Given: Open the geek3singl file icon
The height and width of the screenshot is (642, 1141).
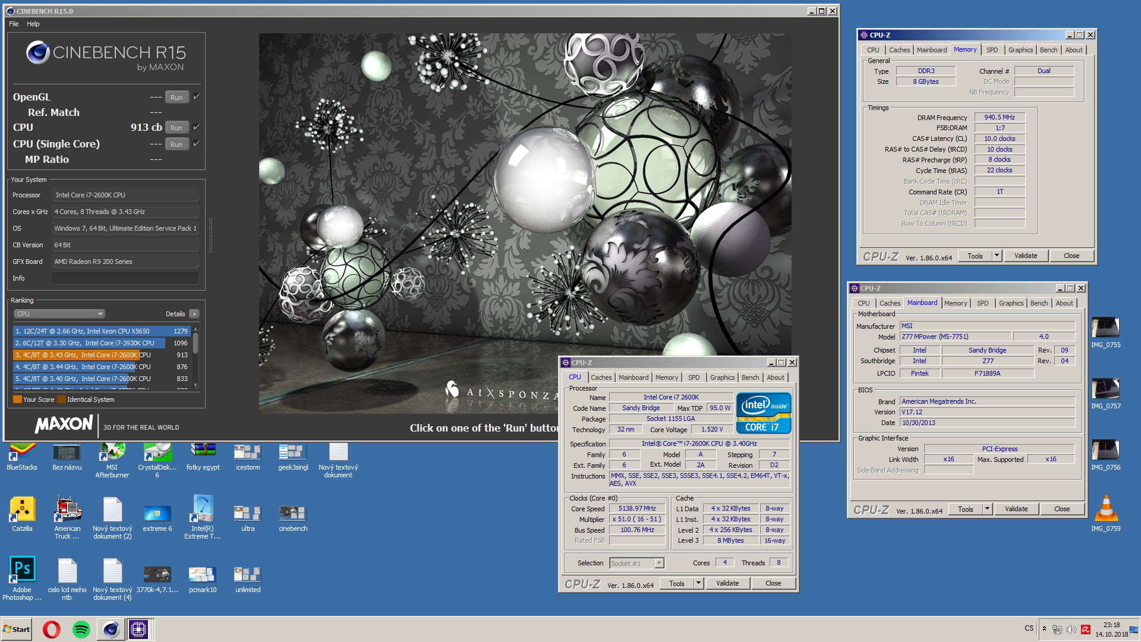Looking at the screenshot, I should tap(293, 457).
